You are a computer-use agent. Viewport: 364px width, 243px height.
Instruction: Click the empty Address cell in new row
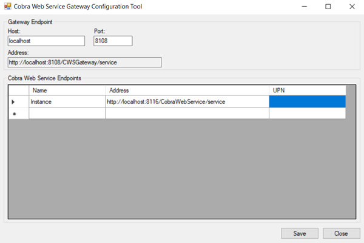(187, 114)
